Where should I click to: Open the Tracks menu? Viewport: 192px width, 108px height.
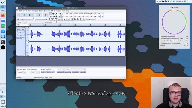[x=41, y=11]
